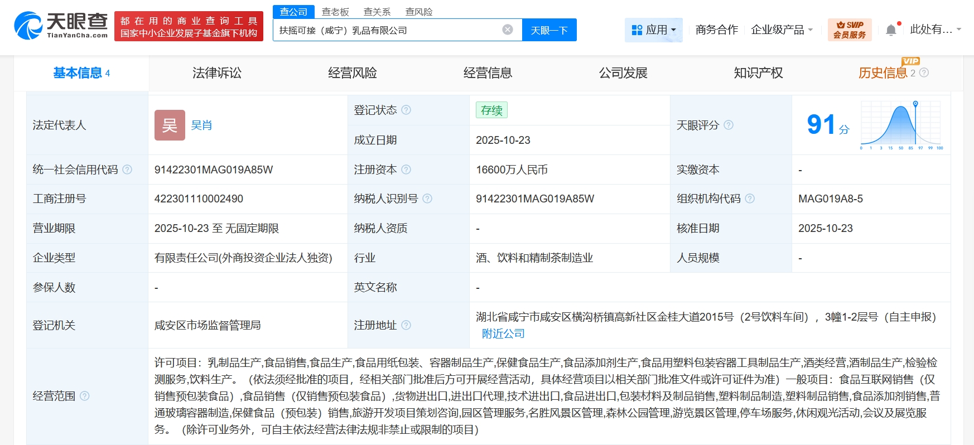Click help icon next to 注册资本
Viewport: 974px width, 445px height.
[406, 170]
